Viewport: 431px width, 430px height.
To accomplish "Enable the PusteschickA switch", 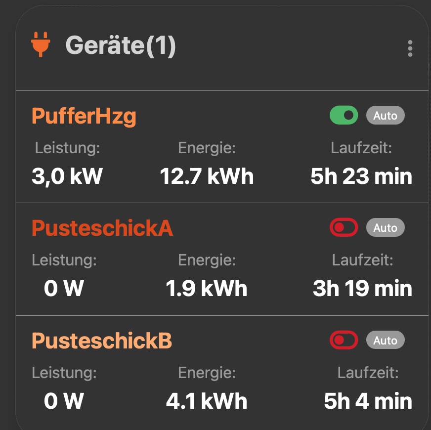I will 344,227.
